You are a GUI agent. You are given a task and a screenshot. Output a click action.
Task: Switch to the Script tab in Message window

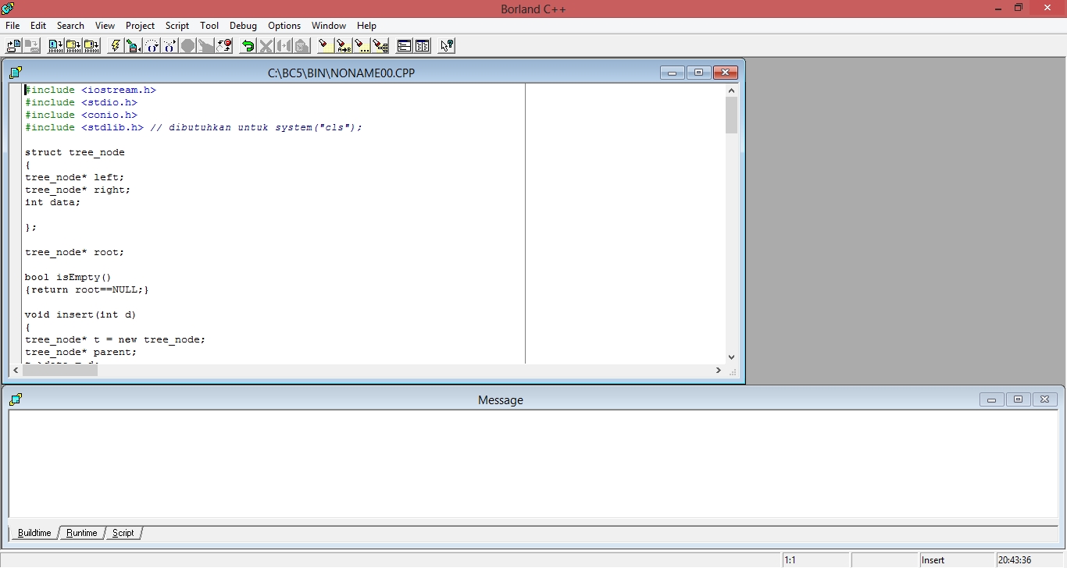pos(123,533)
